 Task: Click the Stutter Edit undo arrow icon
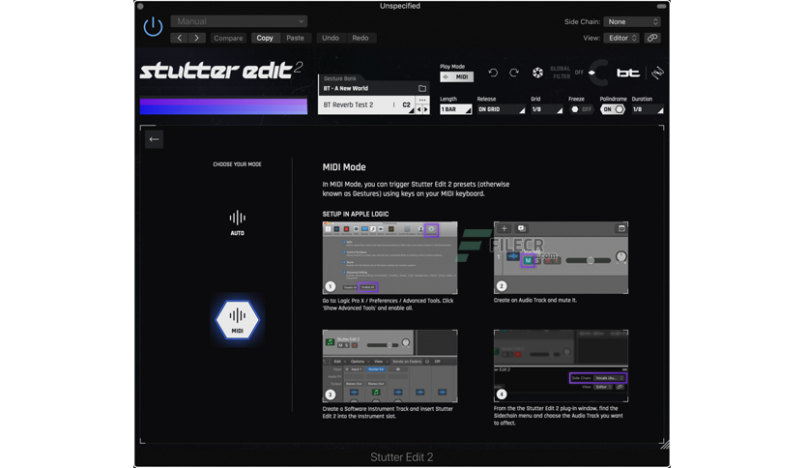click(x=493, y=73)
